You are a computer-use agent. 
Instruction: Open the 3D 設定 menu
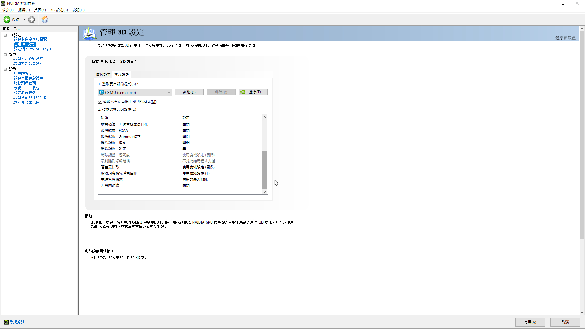pos(59,10)
